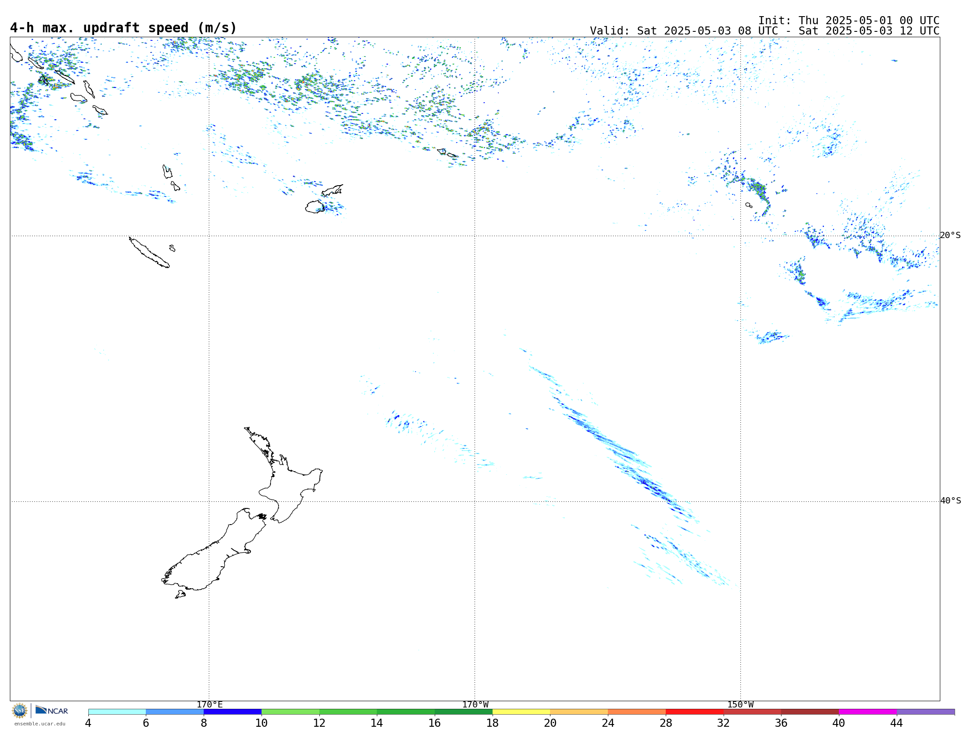Click the orange 24-28 m/s swatch
The width and height of the screenshot is (969, 729).
pos(637,712)
